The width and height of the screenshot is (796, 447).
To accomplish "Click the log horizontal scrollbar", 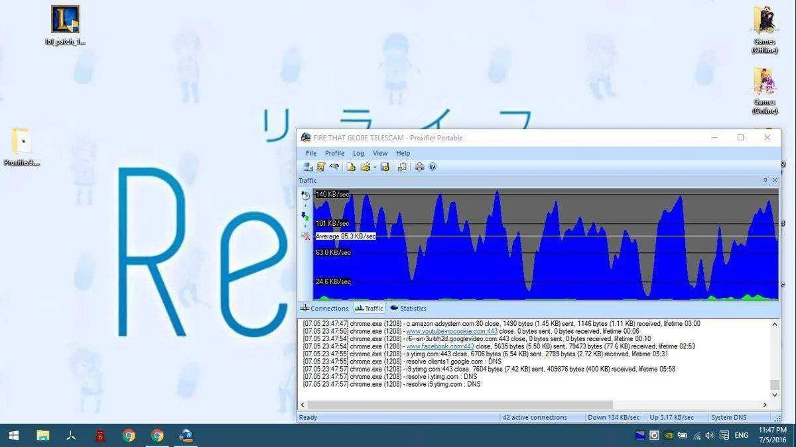I will point(460,405).
